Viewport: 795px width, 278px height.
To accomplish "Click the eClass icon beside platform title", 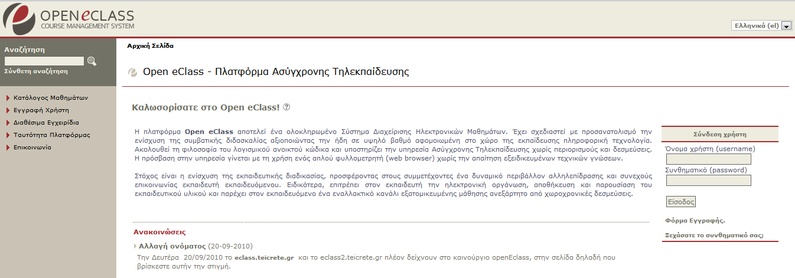I will [133, 73].
